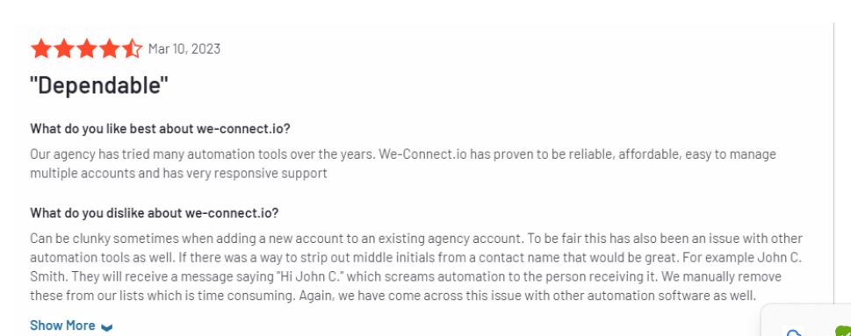Click the blue icon in corner widget

tap(795, 332)
